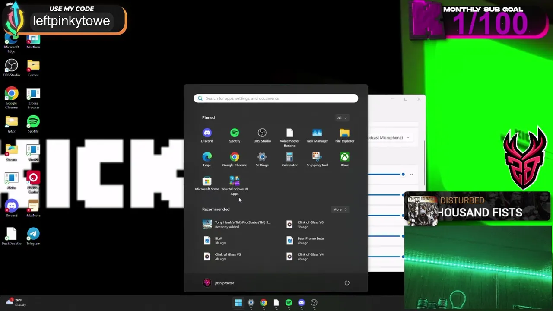Launch Spotify from Start menu pinned apps
This screenshot has width=553, height=311.
pos(235,136)
